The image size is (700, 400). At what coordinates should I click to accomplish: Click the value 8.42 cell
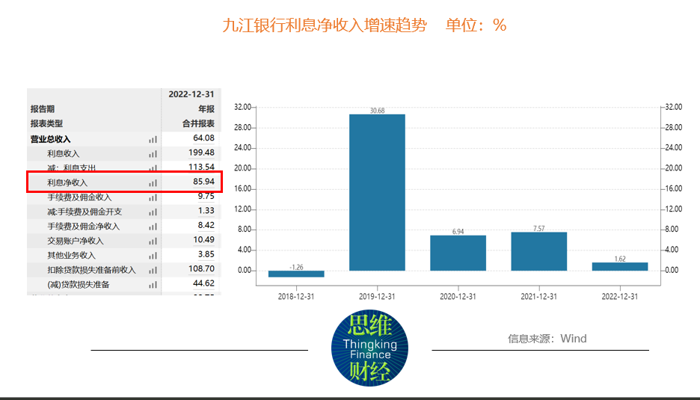(x=206, y=225)
